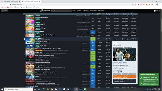Click the Store button in AO Tennis 2 popup

(x=115, y=43)
